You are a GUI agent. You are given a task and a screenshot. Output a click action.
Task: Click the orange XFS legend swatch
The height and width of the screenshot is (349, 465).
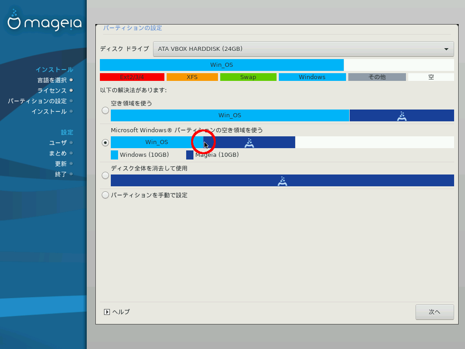[192, 77]
